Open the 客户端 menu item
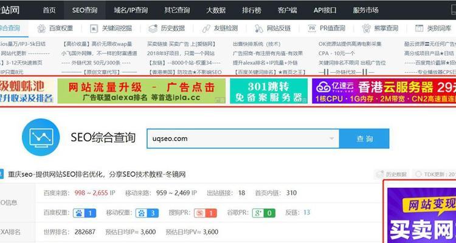456x243 pixels. pos(288,10)
